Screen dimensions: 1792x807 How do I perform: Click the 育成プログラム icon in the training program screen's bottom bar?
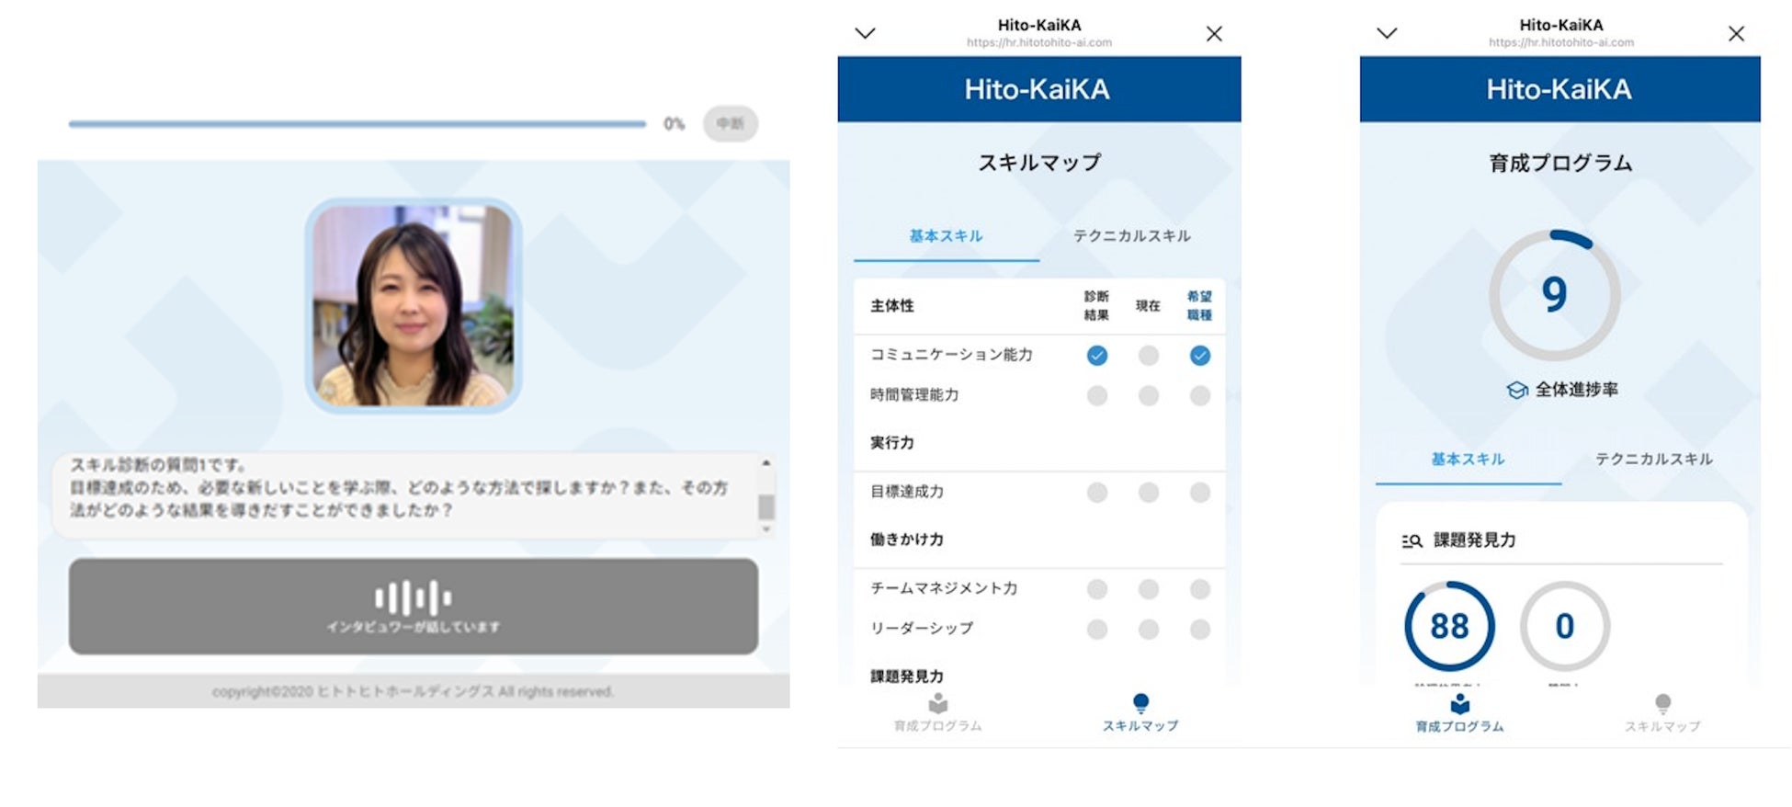pyautogui.click(x=1459, y=705)
